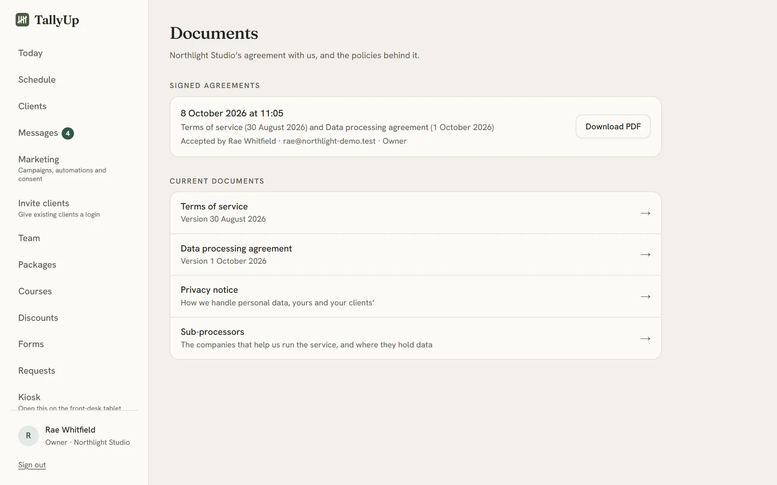Sign out of the account

pyautogui.click(x=32, y=465)
